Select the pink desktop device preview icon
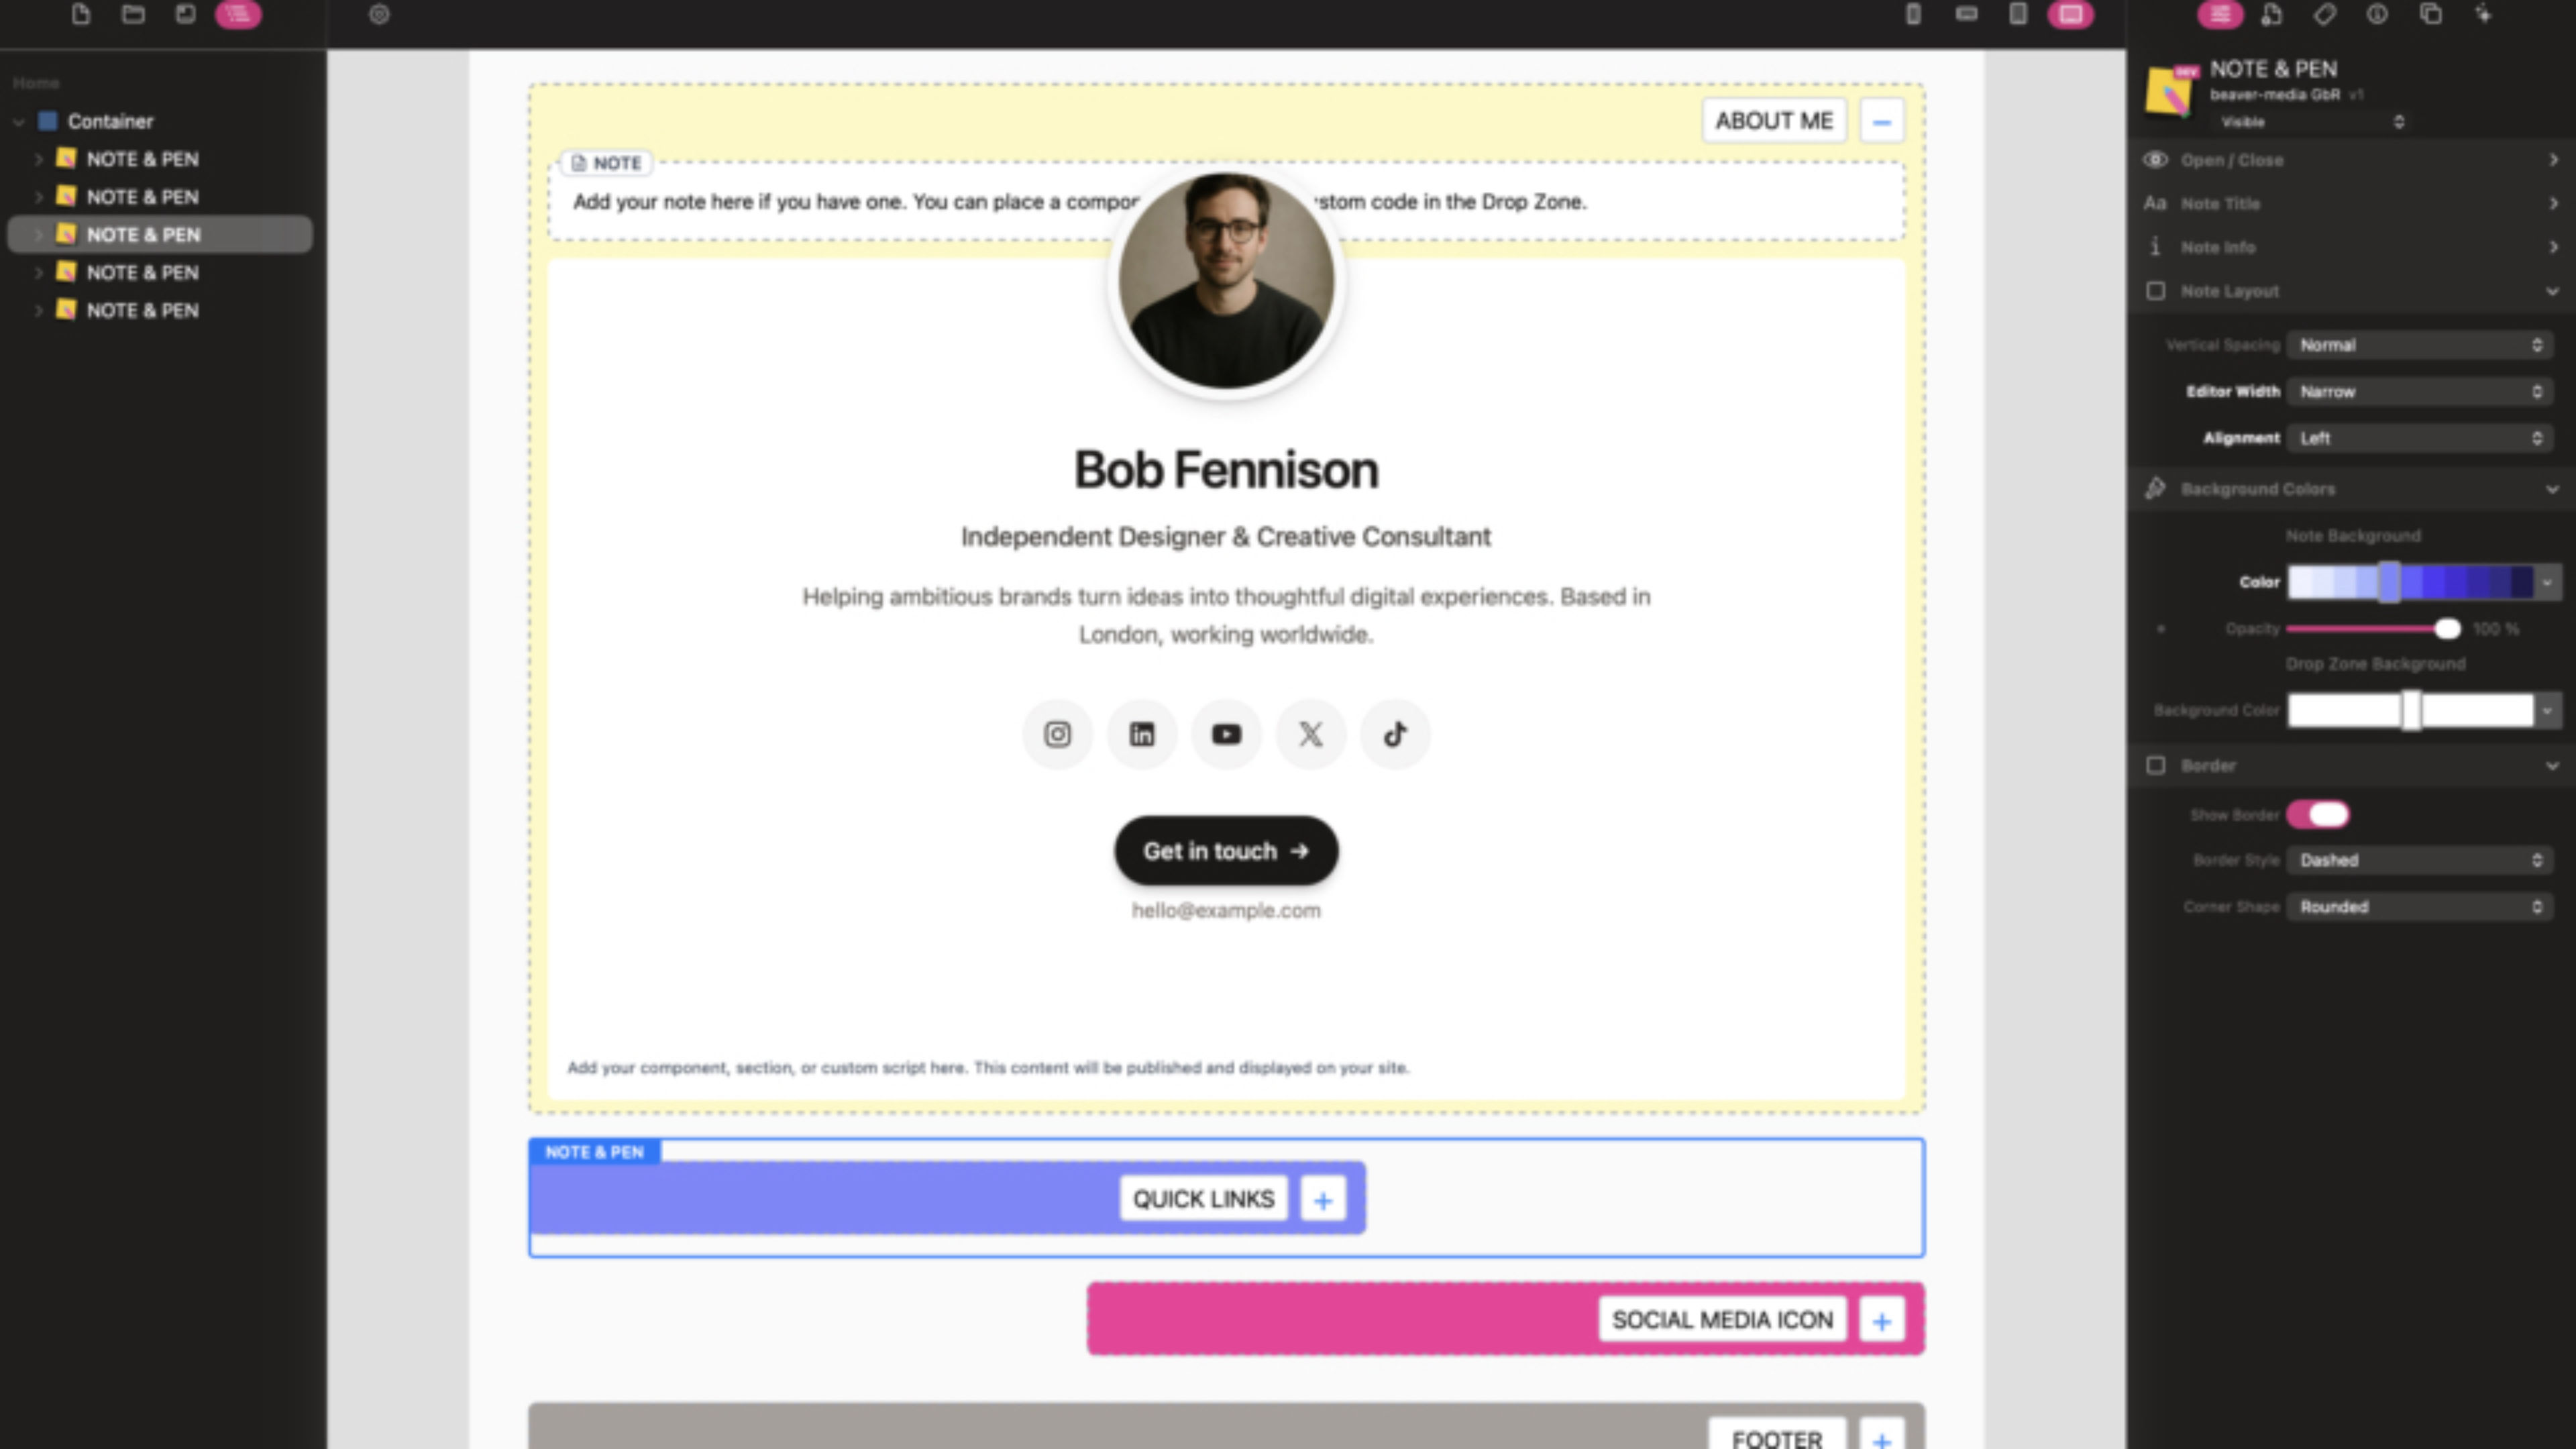The image size is (2576, 1449). point(2071,14)
